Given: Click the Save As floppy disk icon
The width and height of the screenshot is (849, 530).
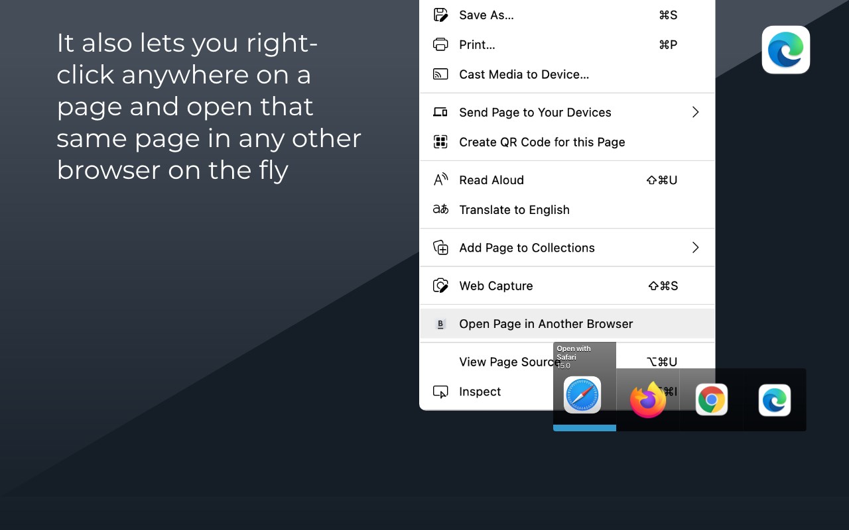Looking at the screenshot, I should pos(440,15).
